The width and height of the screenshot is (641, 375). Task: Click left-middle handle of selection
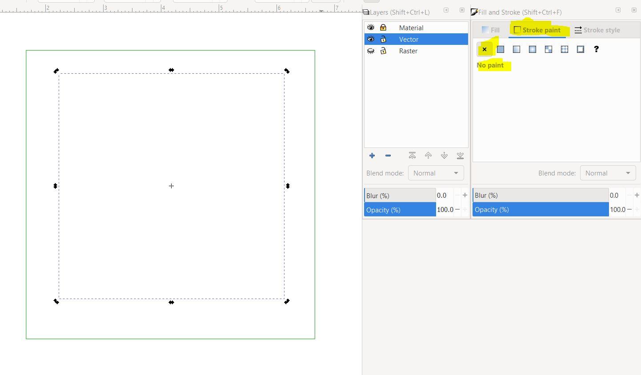(55, 186)
